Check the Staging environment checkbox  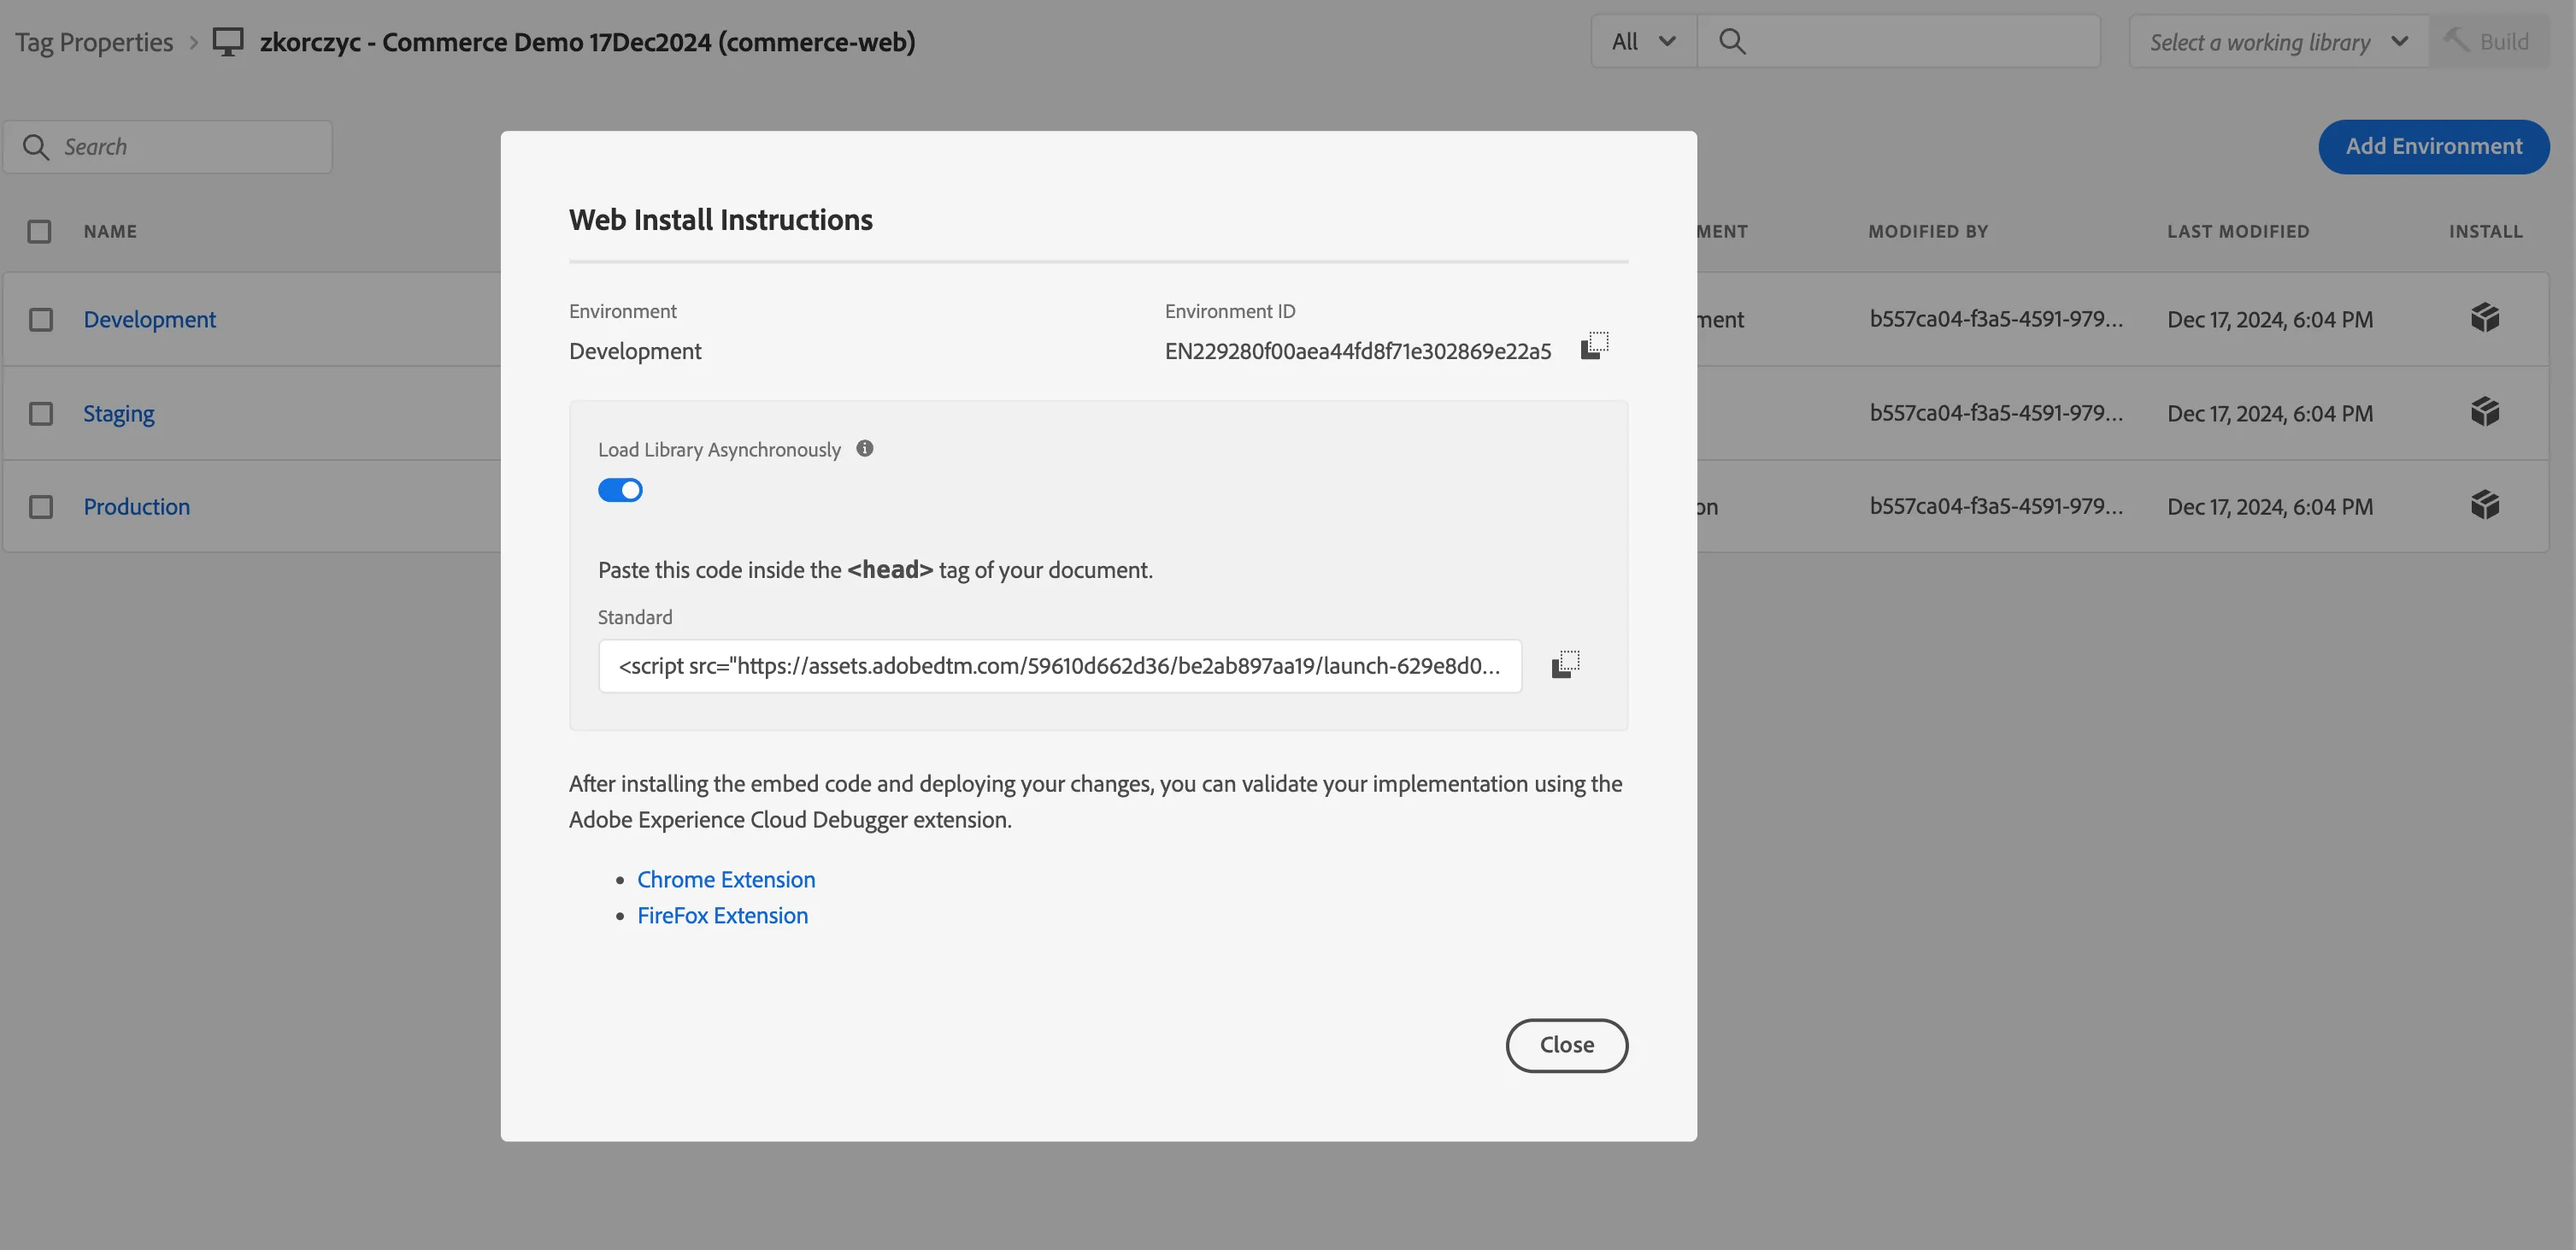[x=41, y=413]
